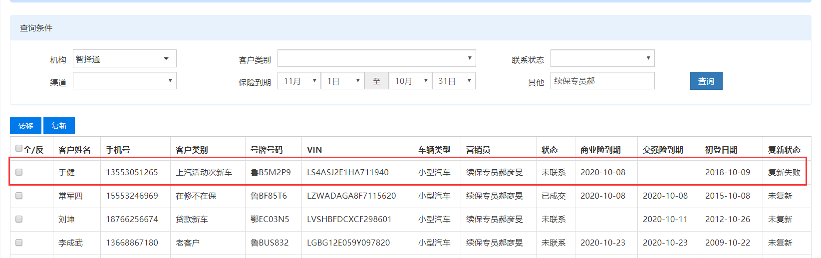Click VIN LVSHBFDCXCF298601
This screenshot has width=821, height=258.
click(x=349, y=219)
